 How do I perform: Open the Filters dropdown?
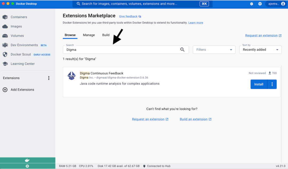tap(214, 49)
